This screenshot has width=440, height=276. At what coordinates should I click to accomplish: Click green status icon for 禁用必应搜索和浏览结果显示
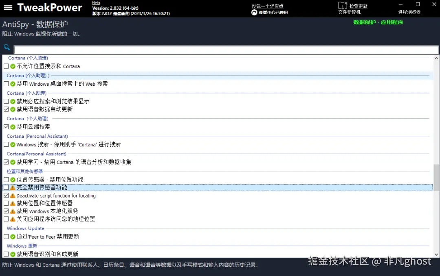pyautogui.click(x=13, y=101)
